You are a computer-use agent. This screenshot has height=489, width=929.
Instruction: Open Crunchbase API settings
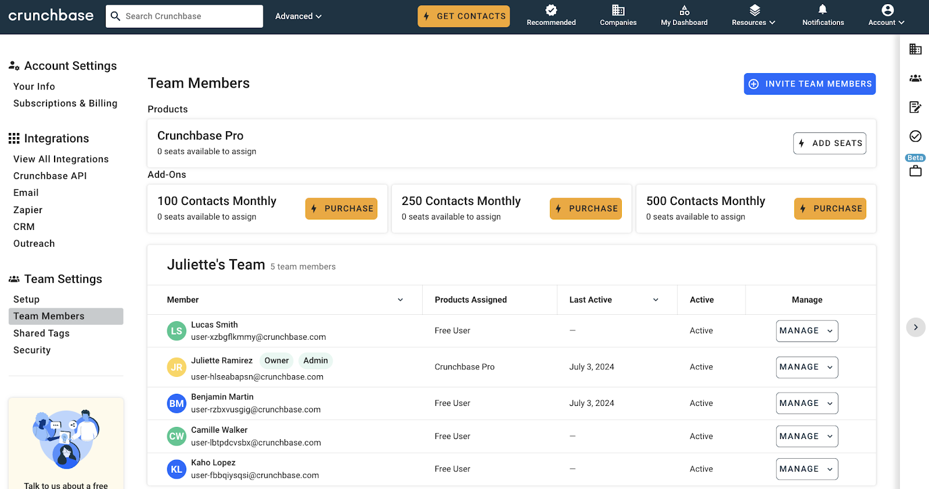pyautogui.click(x=50, y=176)
